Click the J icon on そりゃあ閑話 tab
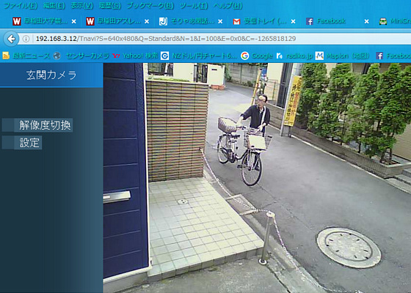Image resolution: width=411 pixels, height=293 pixels. coord(163,21)
